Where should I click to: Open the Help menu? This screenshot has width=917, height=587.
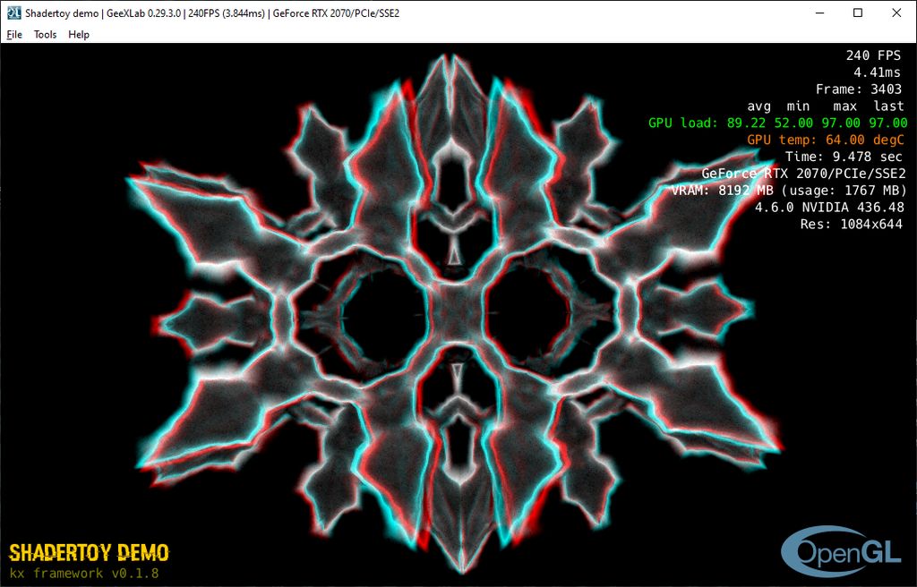pos(79,35)
